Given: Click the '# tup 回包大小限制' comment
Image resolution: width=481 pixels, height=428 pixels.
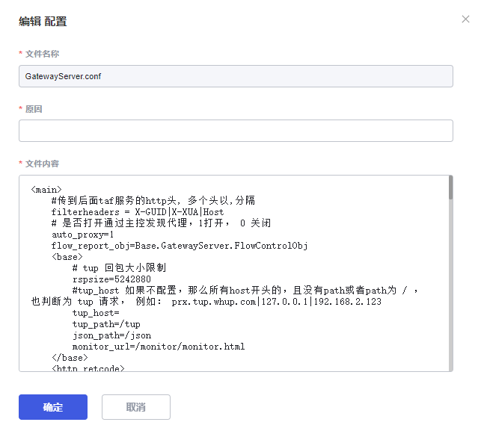Looking at the screenshot, I should (119, 267).
